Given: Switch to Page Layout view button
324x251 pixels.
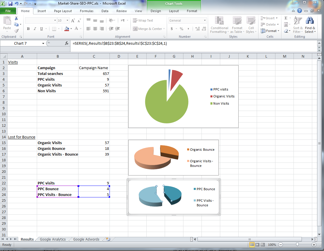Looking at the screenshot, I should tap(257, 245).
